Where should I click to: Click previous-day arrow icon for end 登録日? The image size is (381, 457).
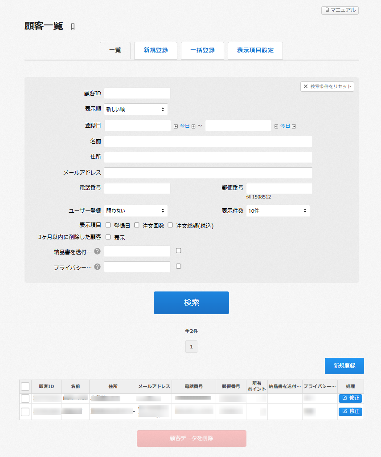276,126
